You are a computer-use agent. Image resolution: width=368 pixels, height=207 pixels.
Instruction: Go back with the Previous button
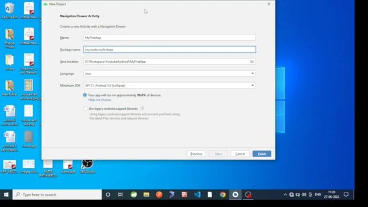point(196,154)
